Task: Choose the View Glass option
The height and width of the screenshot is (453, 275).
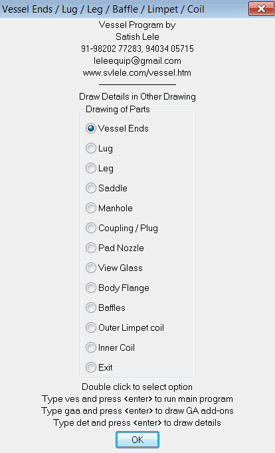Action: point(114,268)
